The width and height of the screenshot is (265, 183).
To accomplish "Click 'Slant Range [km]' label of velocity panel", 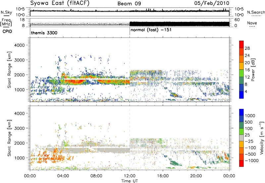I will pos(9,138).
